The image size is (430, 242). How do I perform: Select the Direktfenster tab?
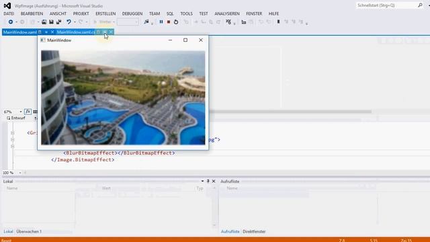[x=254, y=231]
